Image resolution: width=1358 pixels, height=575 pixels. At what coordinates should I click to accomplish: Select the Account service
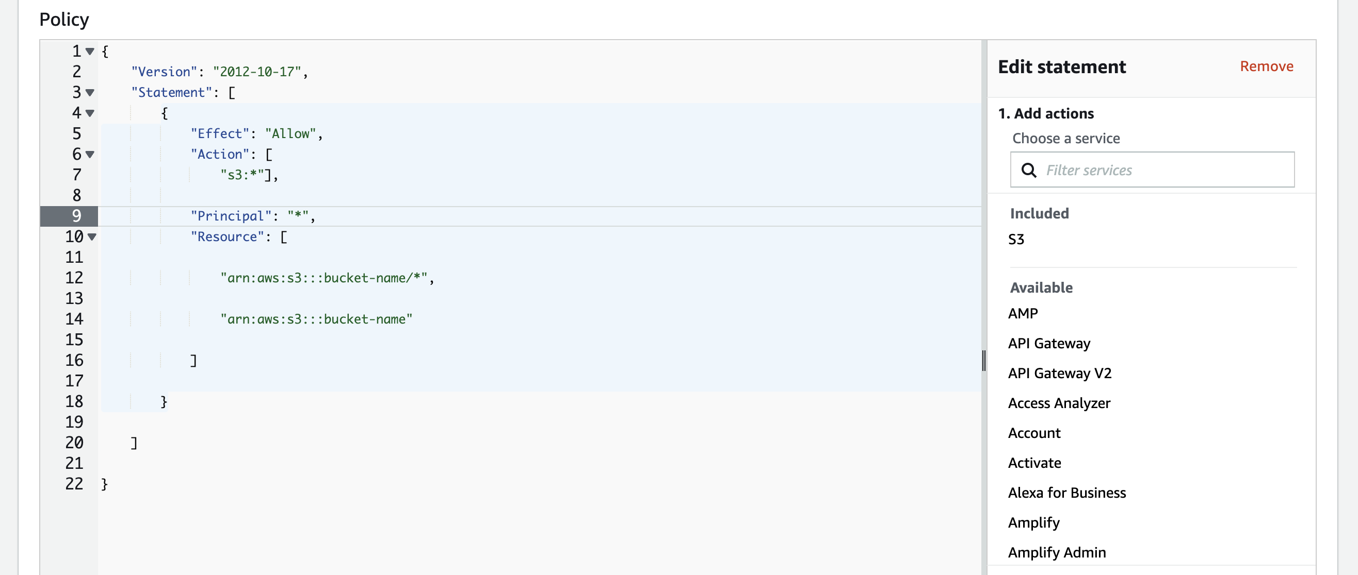pyautogui.click(x=1034, y=433)
